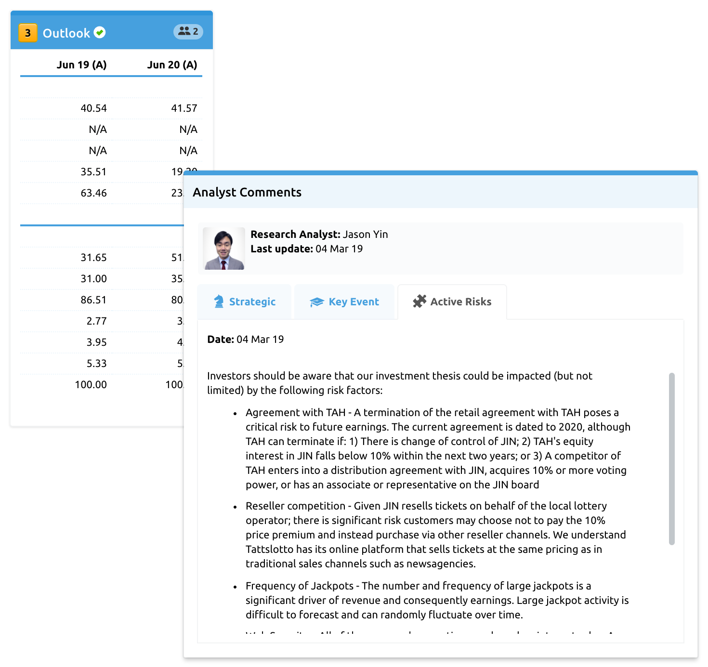This screenshot has height=667, width=708.
Task: Click the yellow number 3 badge
Action: coord(28,33)
